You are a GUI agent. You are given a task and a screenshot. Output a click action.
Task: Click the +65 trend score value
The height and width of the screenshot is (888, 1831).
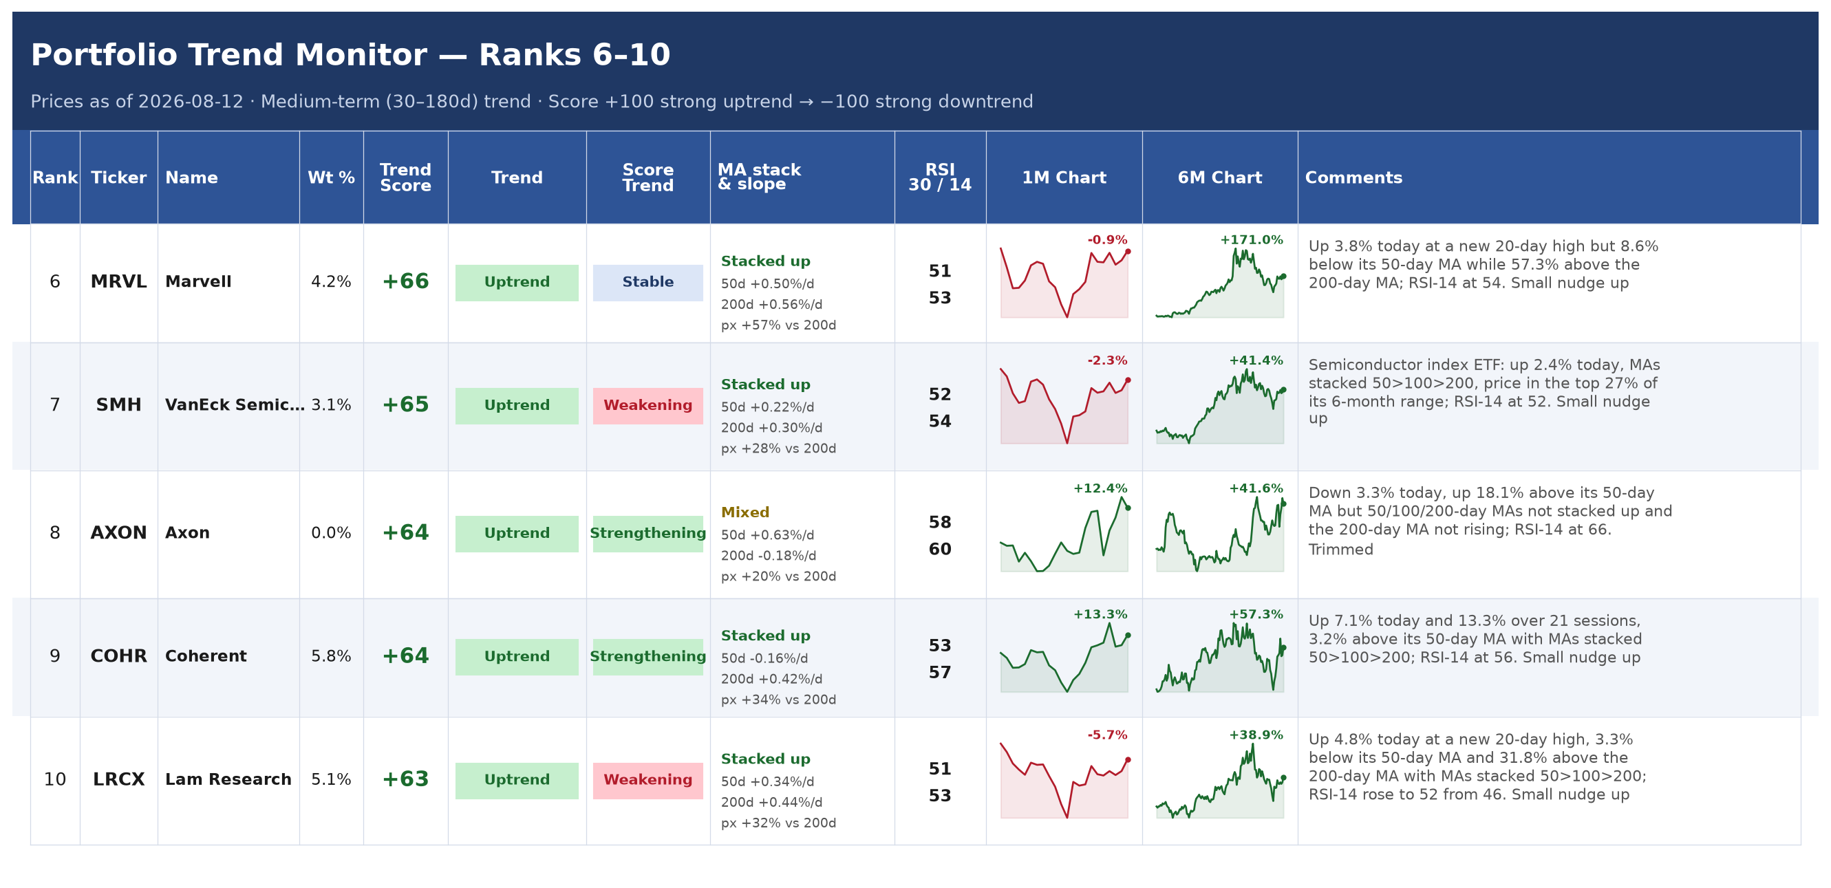pos(405,405)
